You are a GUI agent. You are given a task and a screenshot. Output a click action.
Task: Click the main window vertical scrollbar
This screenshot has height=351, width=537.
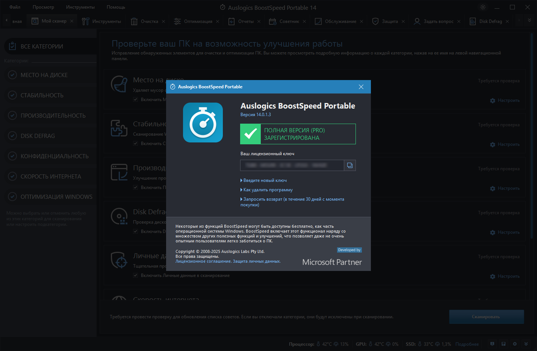coord(532,135)
